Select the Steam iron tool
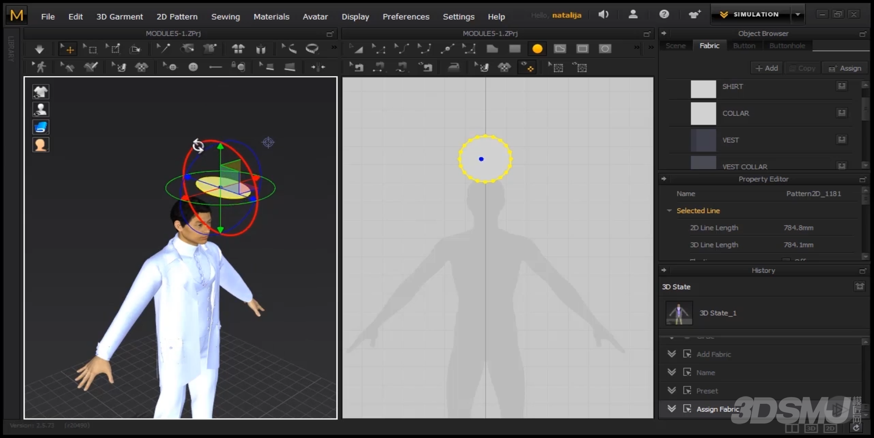Image resolution: width=874 pixels, height=438 pixels. click(x=454, y=67)
